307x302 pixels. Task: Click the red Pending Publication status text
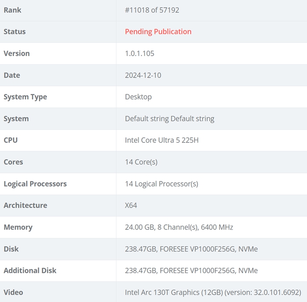click(x=158, y=32)
